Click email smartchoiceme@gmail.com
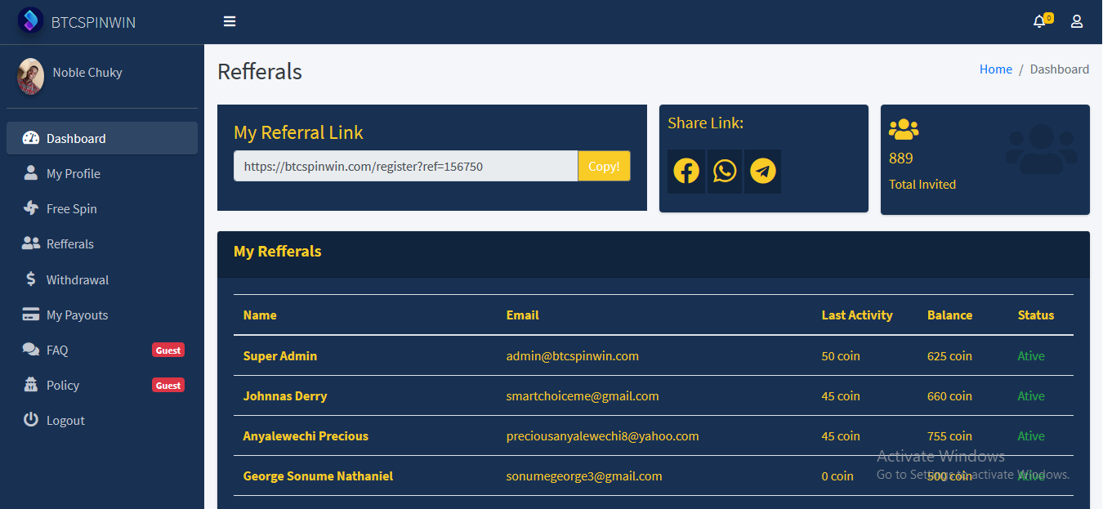1103x509 pixels. 583,396
